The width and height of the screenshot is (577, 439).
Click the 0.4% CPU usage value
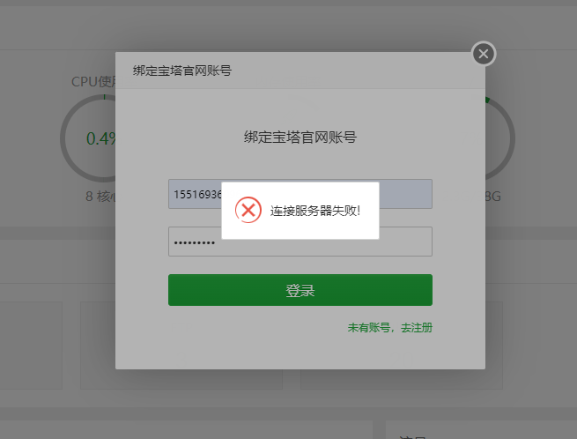[101, 139]
